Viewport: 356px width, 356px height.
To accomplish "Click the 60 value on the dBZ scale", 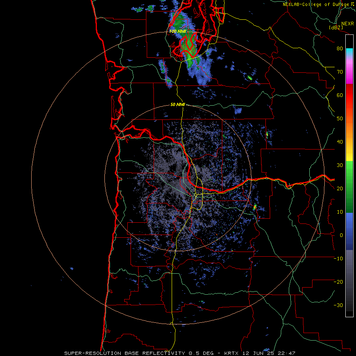I will coord(340,95).
